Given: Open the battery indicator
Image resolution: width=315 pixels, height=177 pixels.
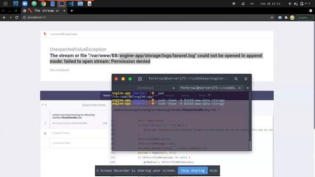Looking at the screenshot, I should pos(305,3).
